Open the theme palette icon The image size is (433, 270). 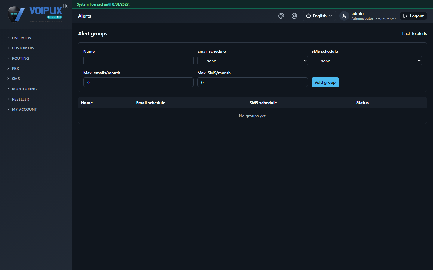pyautogui.click(x=281, y=16)
